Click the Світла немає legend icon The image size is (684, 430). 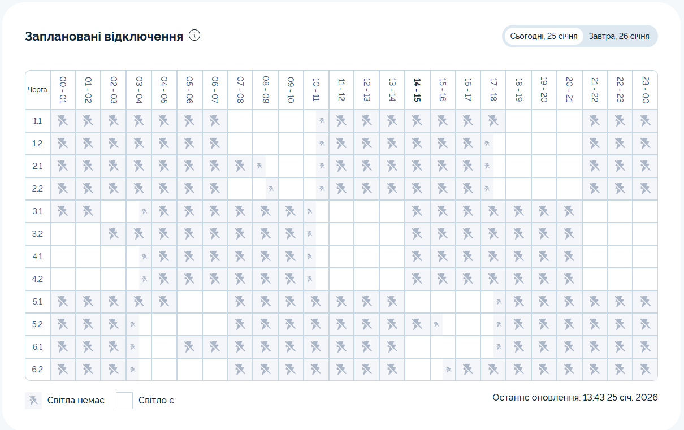tap(33, 401)
